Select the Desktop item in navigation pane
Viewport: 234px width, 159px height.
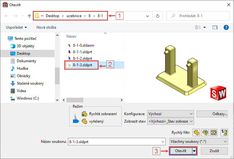point(27,54)
